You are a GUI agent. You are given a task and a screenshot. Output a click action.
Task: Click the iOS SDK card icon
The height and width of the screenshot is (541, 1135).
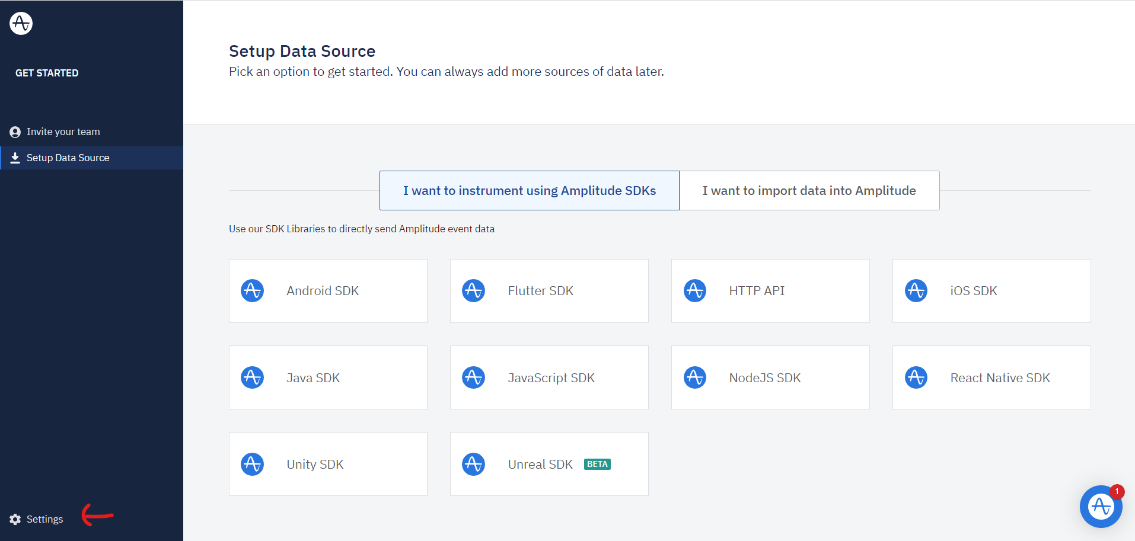pyautogui.click(x=916, y=291)
